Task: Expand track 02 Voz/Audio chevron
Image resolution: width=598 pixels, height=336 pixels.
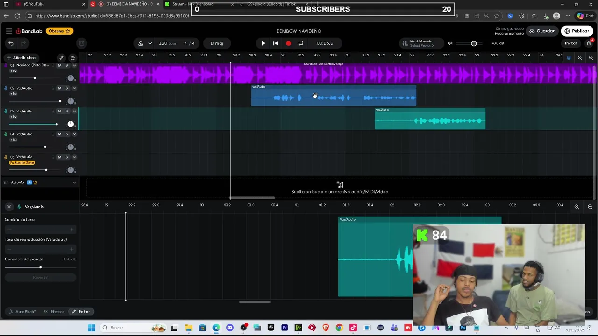Action: [74, 88]
